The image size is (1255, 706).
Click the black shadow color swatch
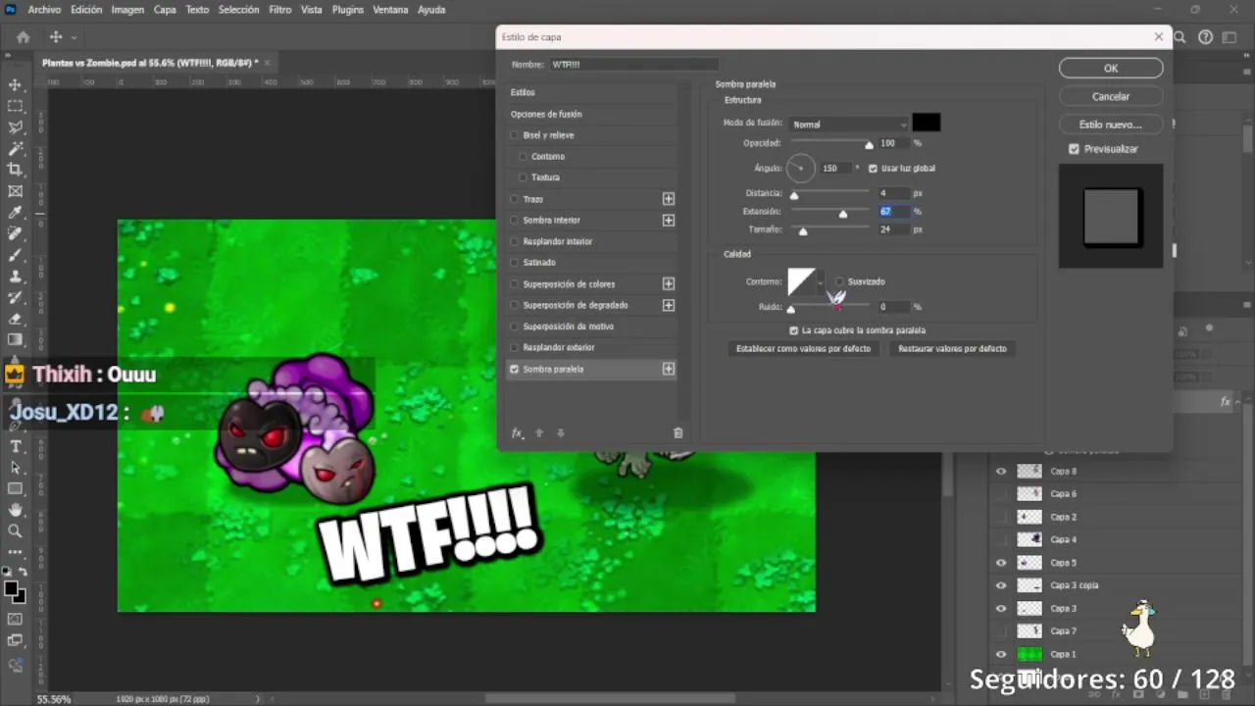click(x=927, y=123)
